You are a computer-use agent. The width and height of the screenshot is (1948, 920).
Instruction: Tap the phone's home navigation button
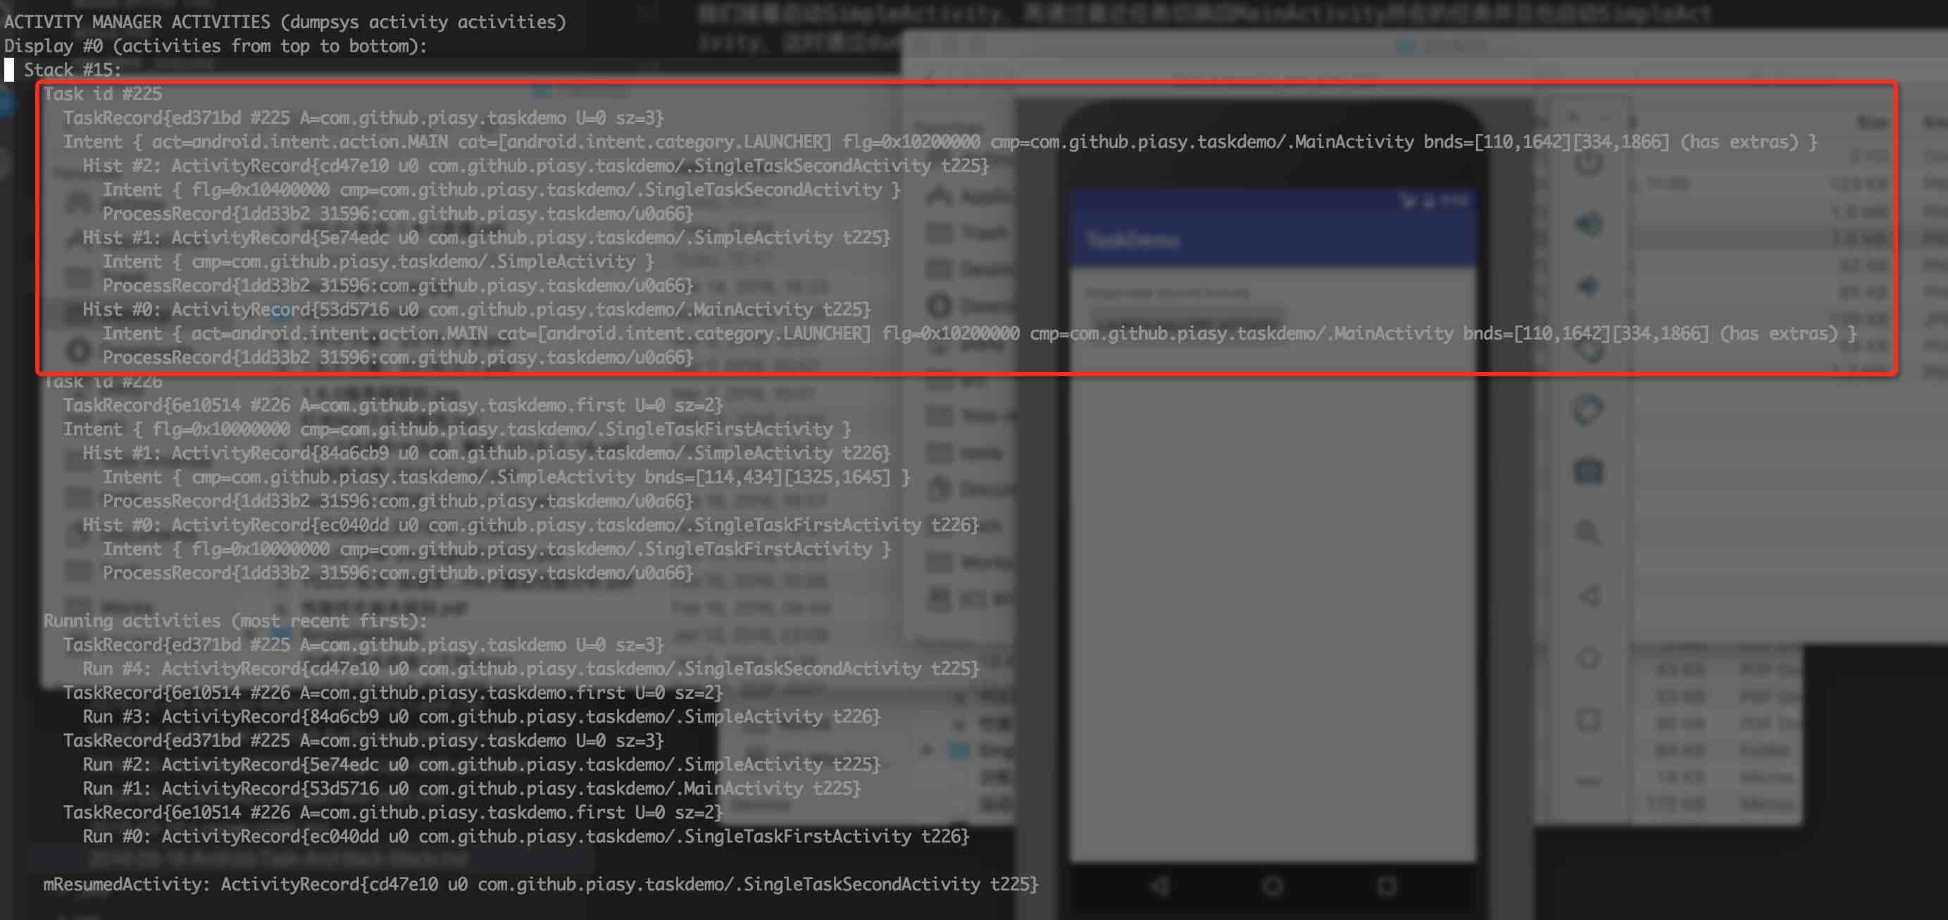[1273, 885]
